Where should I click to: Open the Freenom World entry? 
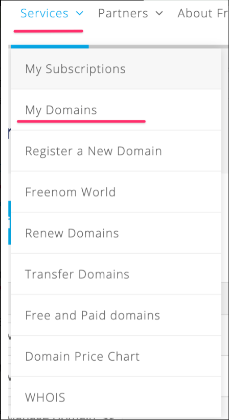click(116, 192)
